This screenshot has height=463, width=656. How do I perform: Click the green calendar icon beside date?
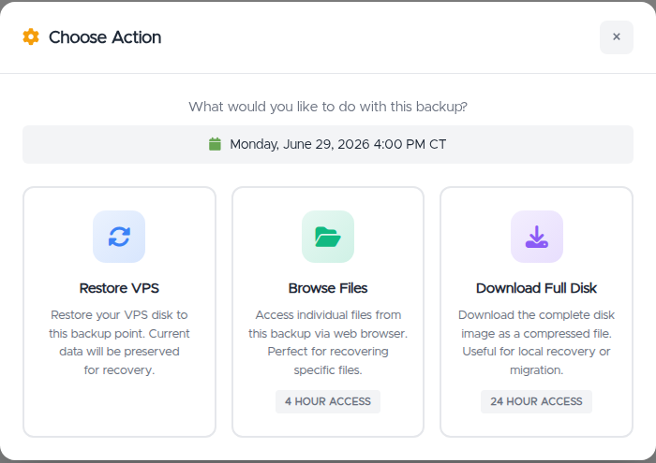click(x=215, y=144)
